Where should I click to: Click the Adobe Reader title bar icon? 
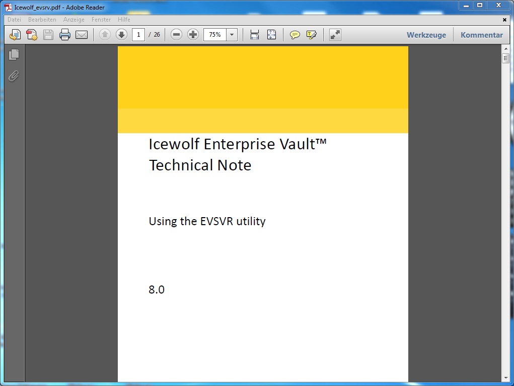8,7
